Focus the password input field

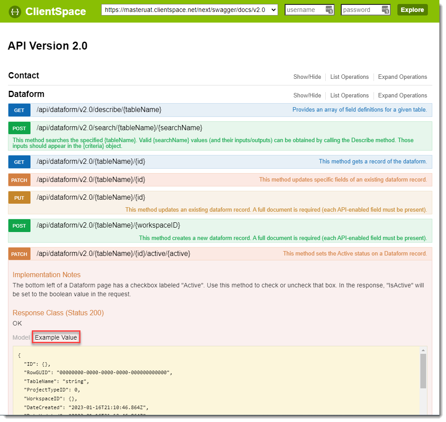pyautogui.click(x=366, y=10)
